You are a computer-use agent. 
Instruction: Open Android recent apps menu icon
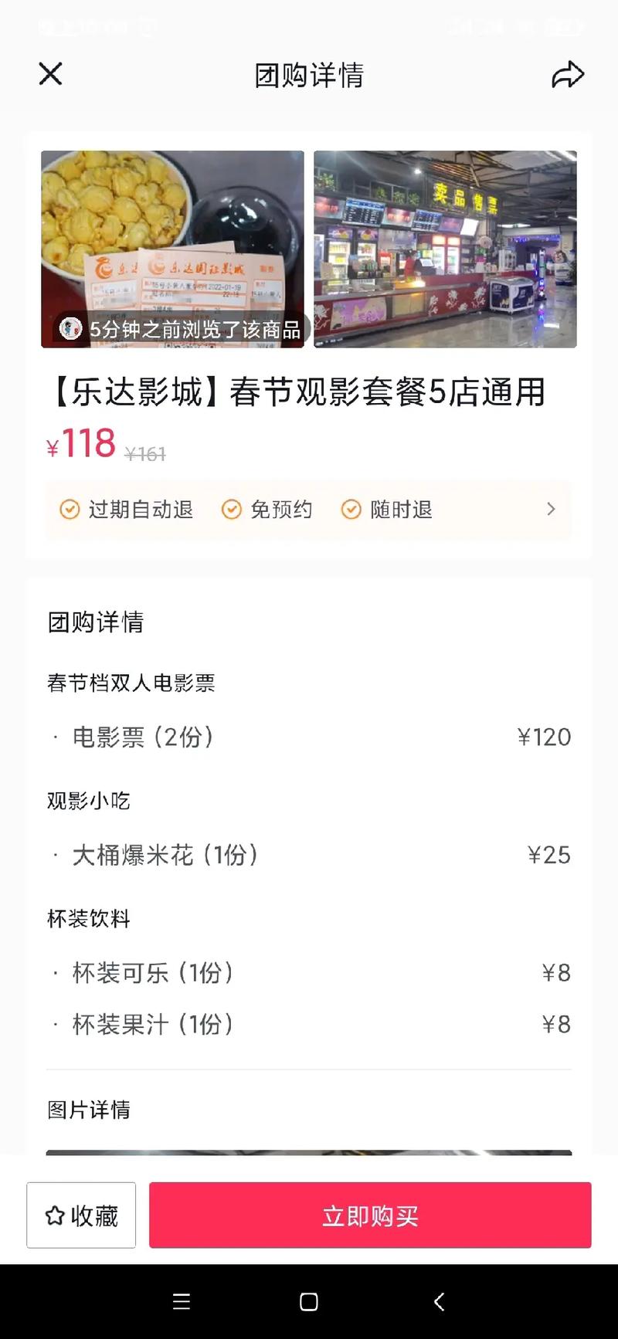click(182, 1302)
